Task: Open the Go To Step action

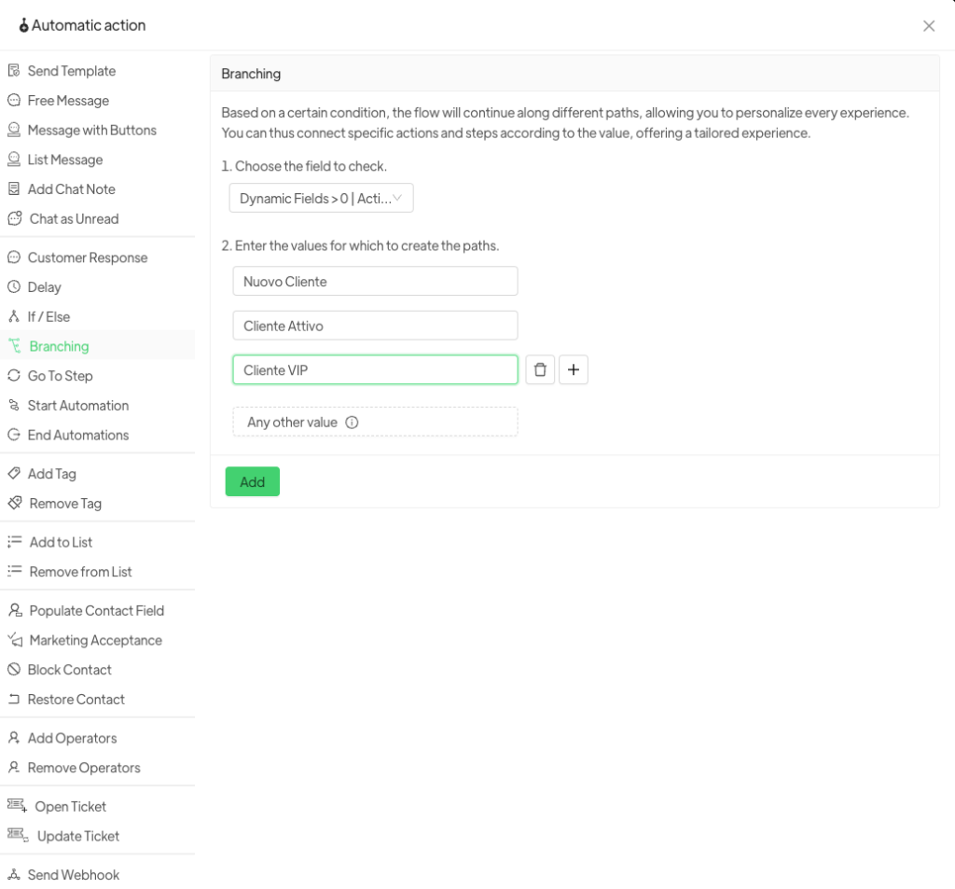Action: (x=60, y=376)
